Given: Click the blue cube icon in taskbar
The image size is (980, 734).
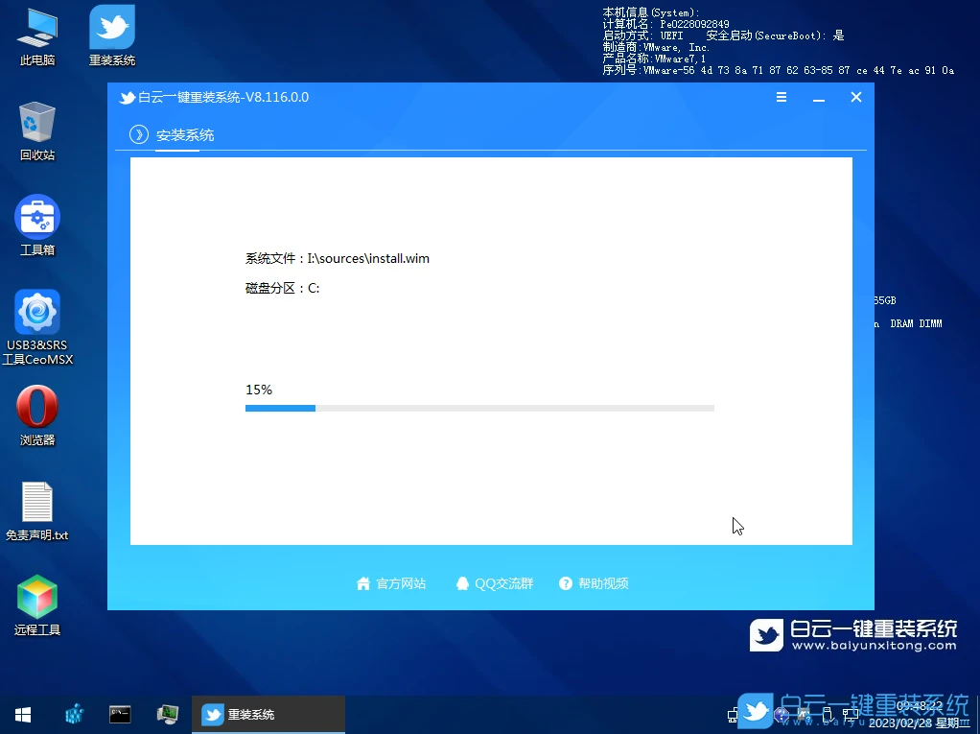Looking at the screenshot, I should pyautogui.click(x=75, y=714).
